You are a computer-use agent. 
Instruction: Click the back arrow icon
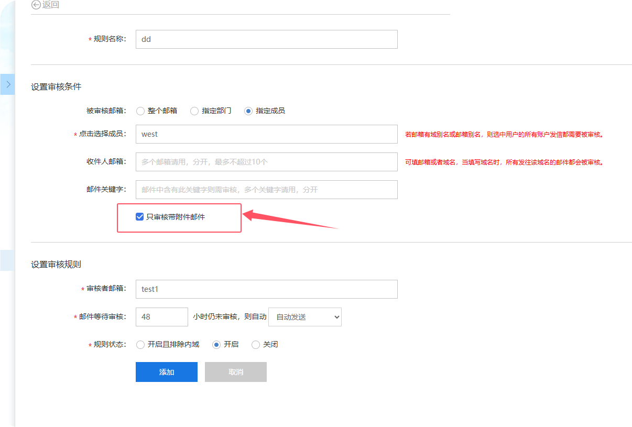pos(36,5)
